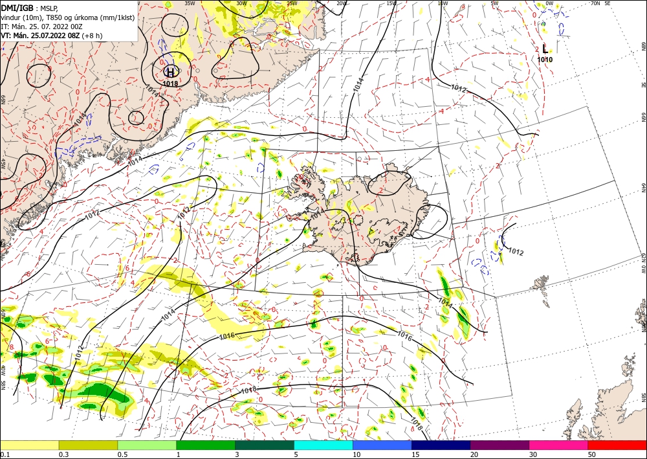This screenshot has height=459, width=647.
Task: Click the legend value label 50
Action: point(592,454)
